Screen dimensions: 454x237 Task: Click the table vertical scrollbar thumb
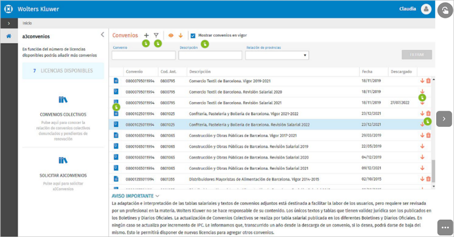(x=433, y=171)
